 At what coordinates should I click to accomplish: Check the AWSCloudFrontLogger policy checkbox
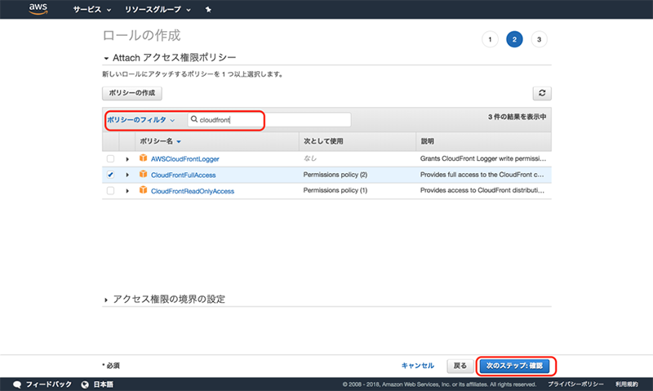click(x=110, y=158)
